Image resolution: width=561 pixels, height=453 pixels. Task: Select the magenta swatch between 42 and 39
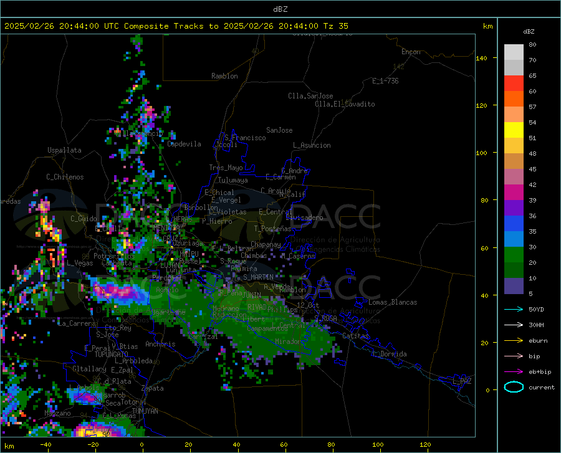pos(514,193)
